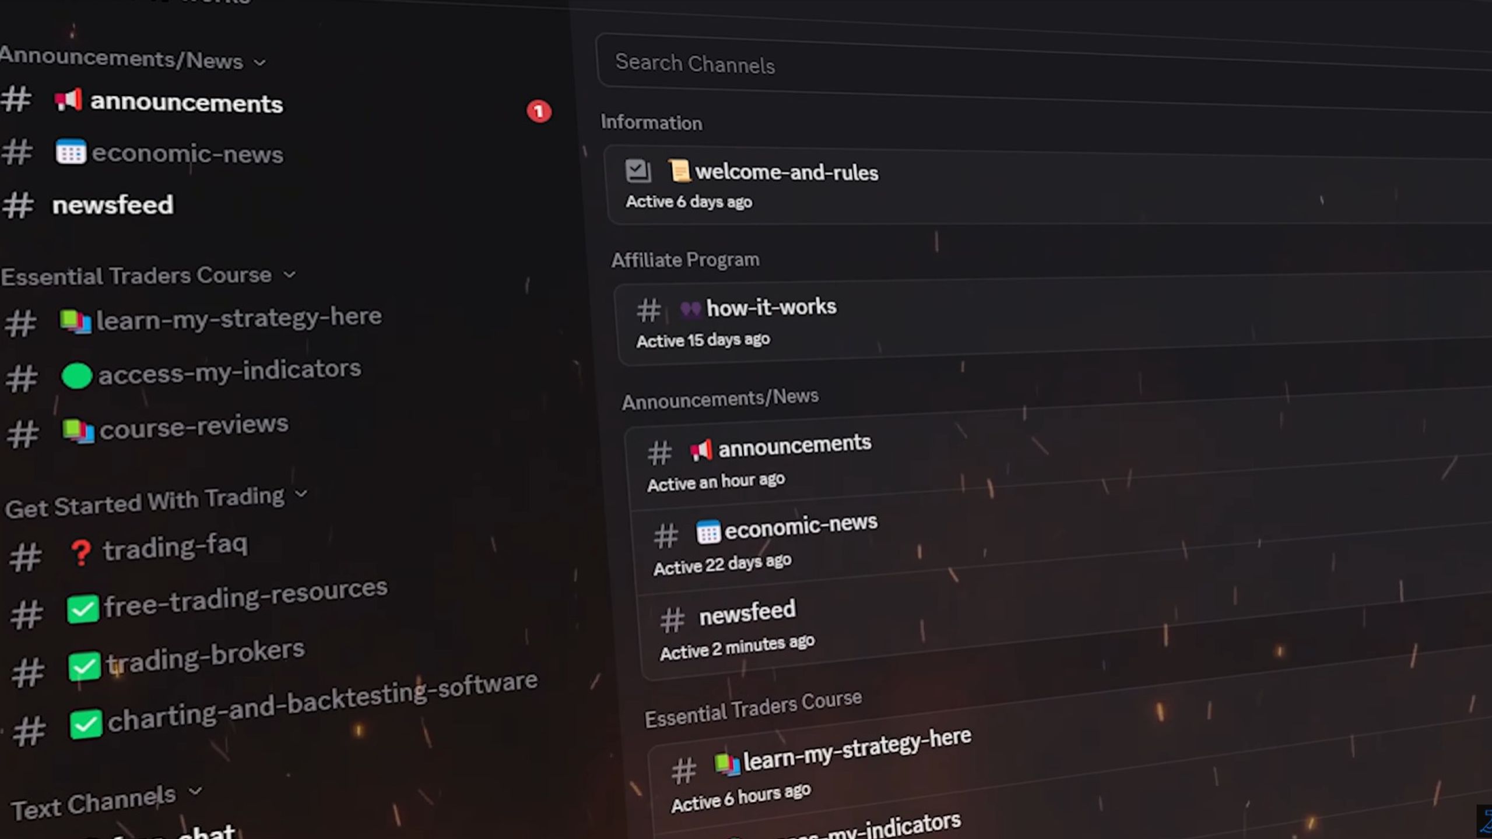1492x839 pixels.
Task: Click the Affiliate Program section heading
Action: point(685,260)
